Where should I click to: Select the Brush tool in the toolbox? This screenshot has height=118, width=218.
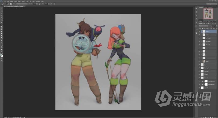tap(2, 24)
